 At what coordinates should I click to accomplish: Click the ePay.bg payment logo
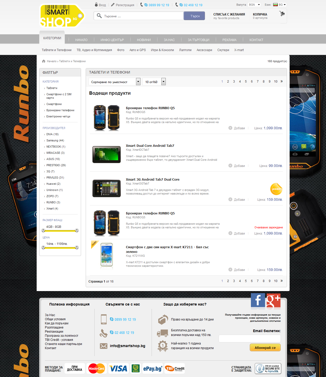pos(153,368)
